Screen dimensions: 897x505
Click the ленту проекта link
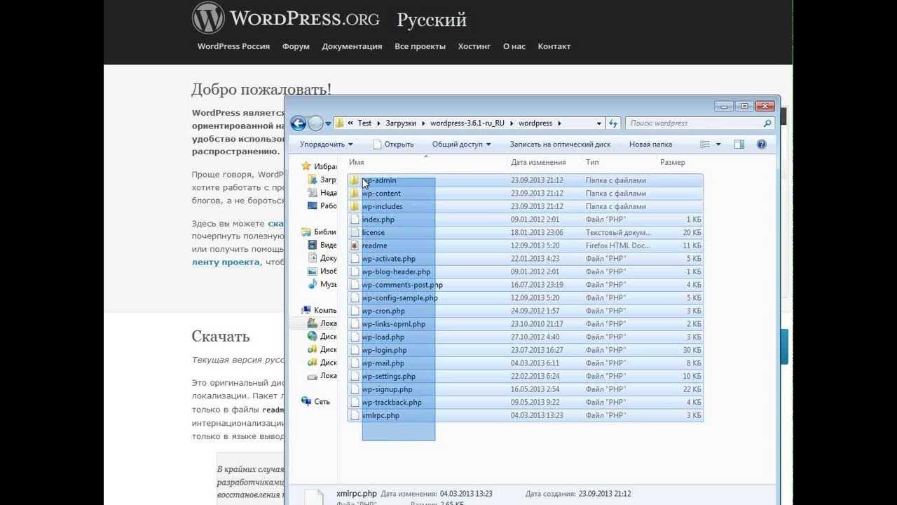(x=226, y=262)
